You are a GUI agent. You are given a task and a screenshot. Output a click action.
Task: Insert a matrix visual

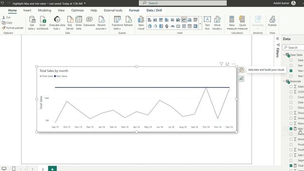[x=195, y=26]
